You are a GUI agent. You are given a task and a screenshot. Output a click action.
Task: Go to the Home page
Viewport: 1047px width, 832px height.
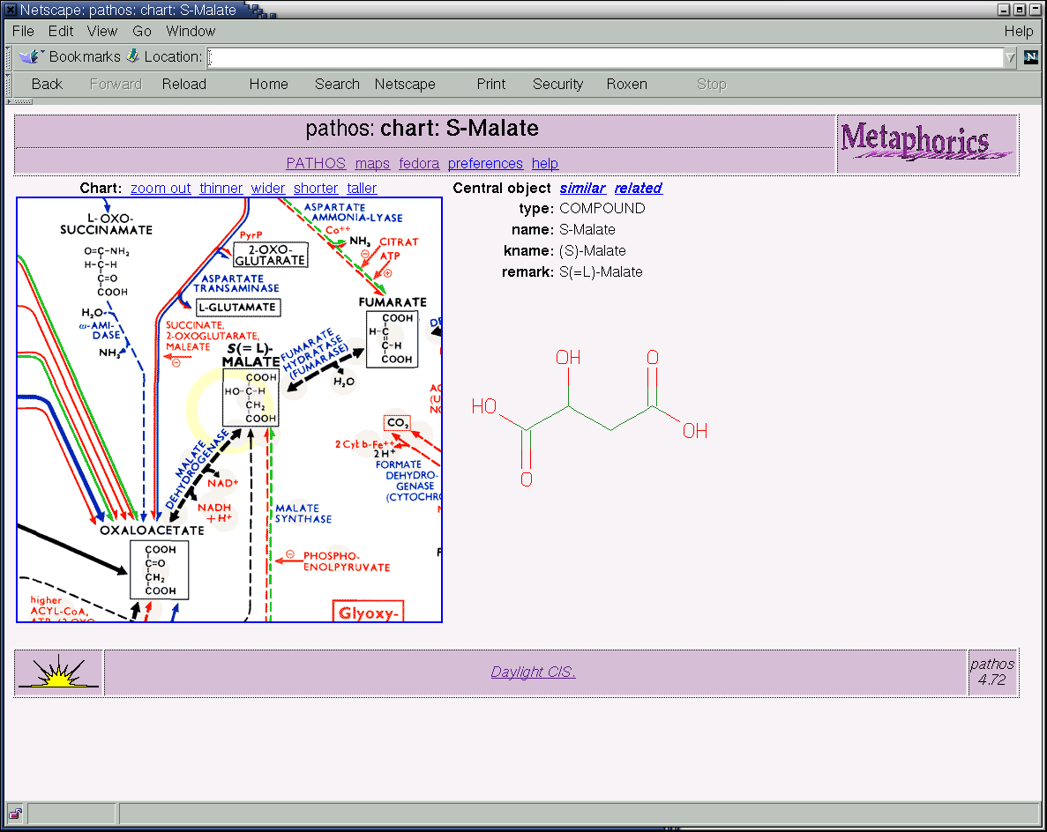[268, 84]
